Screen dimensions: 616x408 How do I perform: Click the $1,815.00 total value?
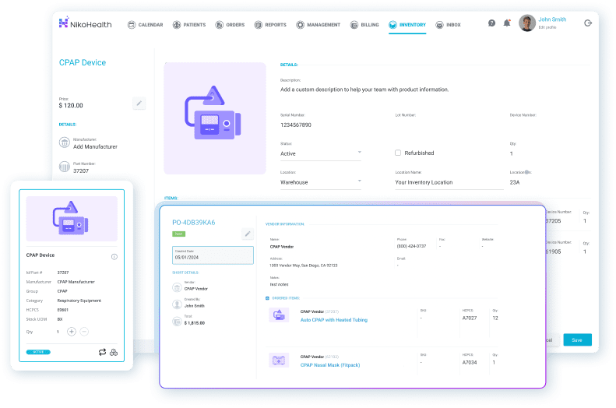[195, 323]
